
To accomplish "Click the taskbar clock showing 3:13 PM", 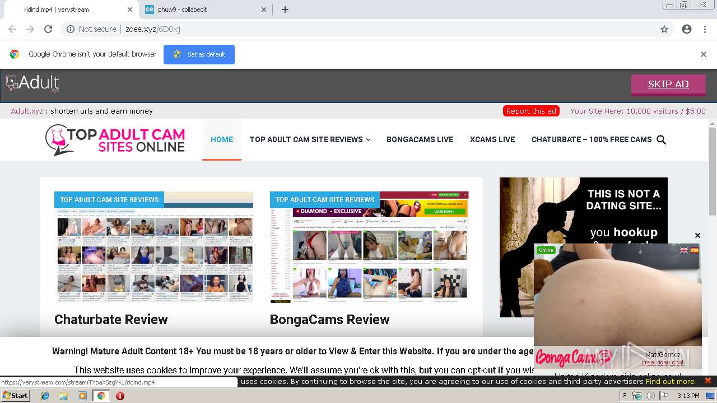I will click(x=688, y=396).
